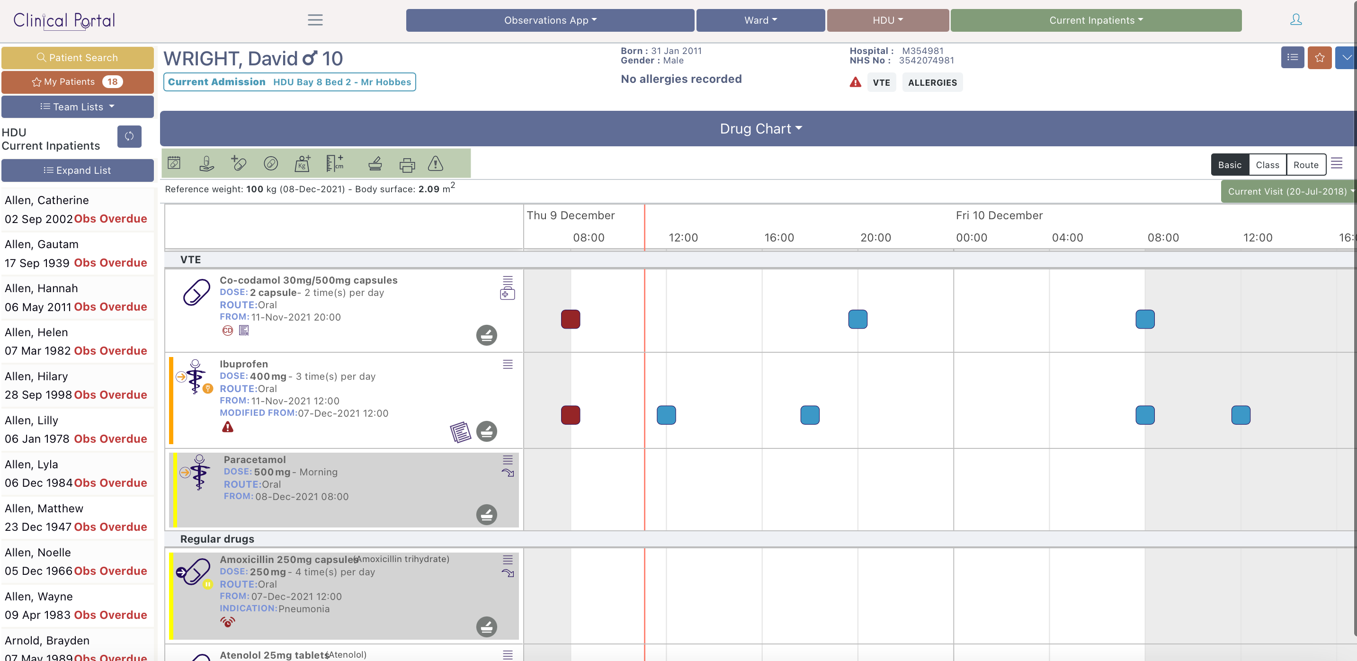The width and height of the screenshot is (1357, 661).
Task: Click the drug calendar icon in toolbar
Action: [174, 163]
